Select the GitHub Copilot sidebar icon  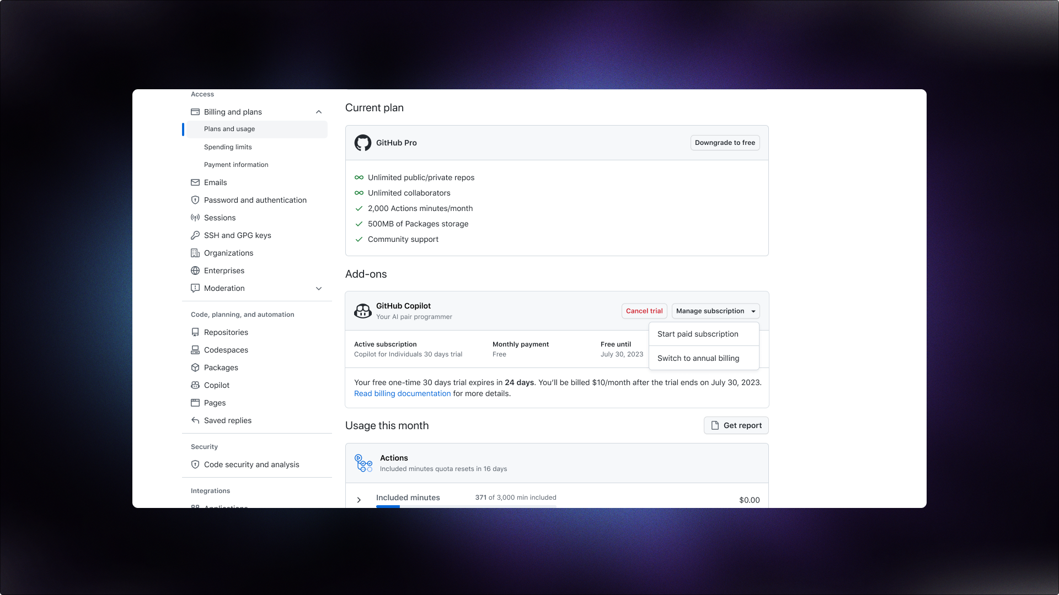195,385
